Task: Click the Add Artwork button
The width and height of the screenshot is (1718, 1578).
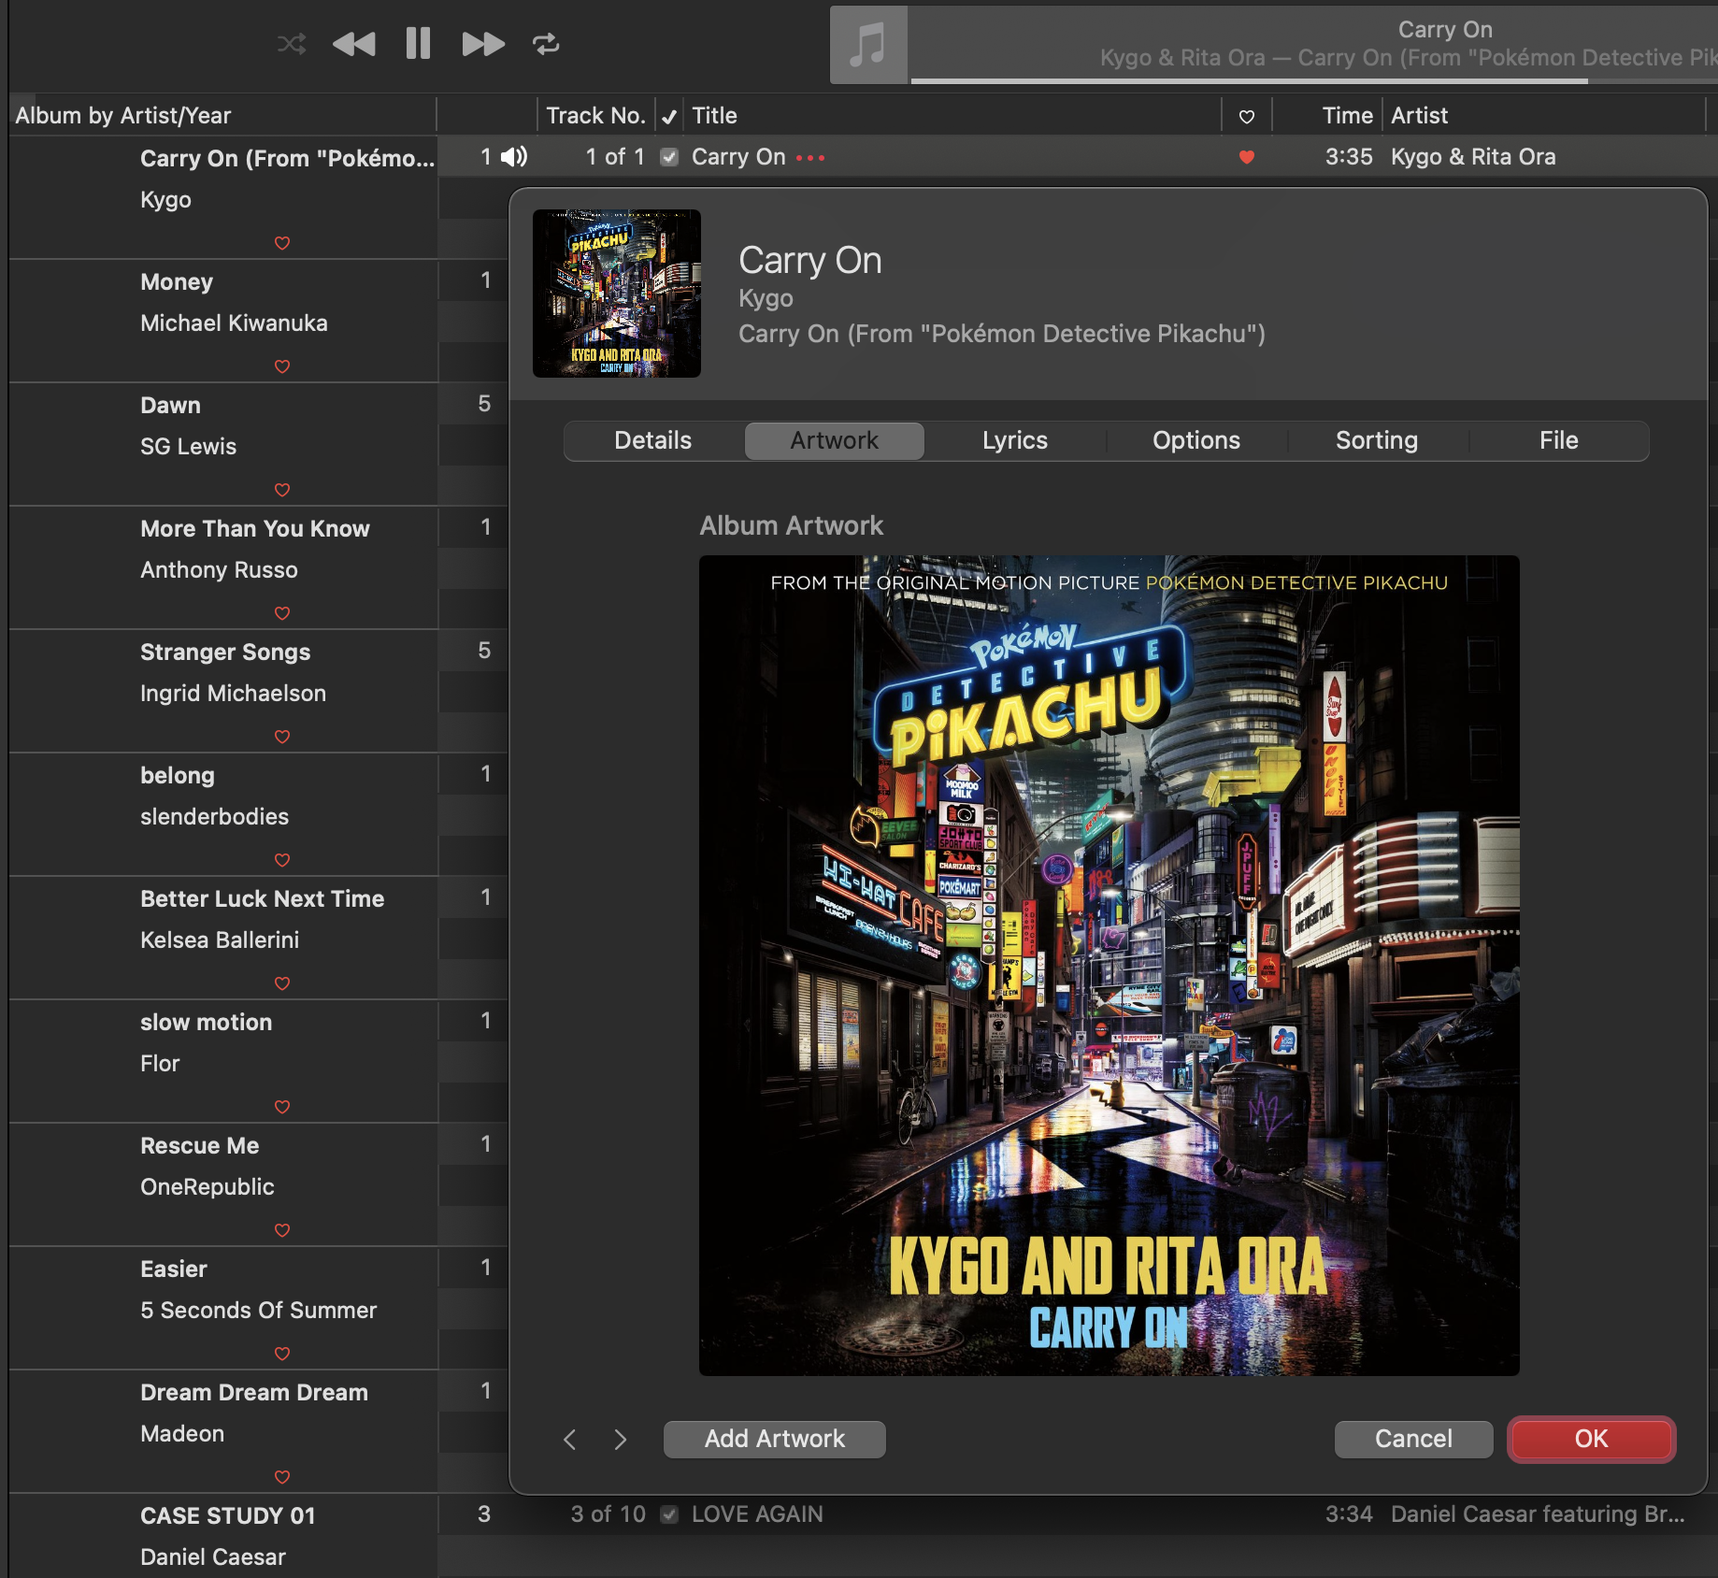Action: [x=775, y=1439]
